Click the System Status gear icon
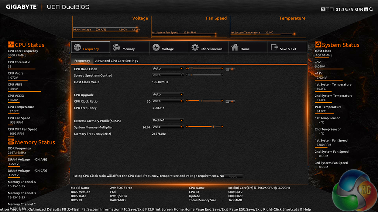Viewport: 378px width, 212px height. click(318, 45)
